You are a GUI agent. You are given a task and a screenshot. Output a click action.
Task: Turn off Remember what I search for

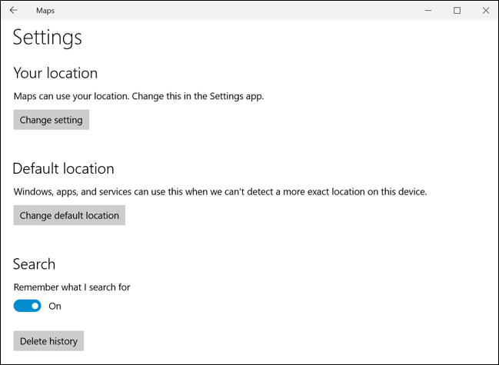[x=28, y=306]
